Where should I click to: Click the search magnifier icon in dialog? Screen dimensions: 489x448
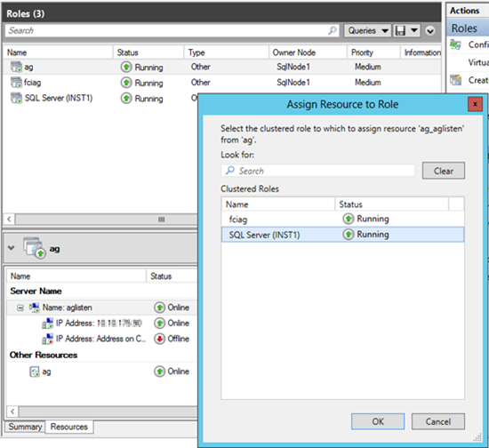click(230, 170)
